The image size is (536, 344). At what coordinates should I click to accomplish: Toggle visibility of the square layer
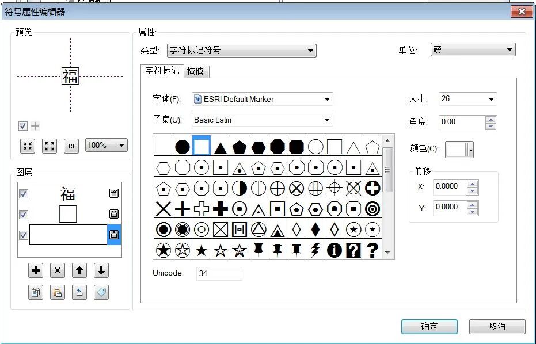[23, 215]
